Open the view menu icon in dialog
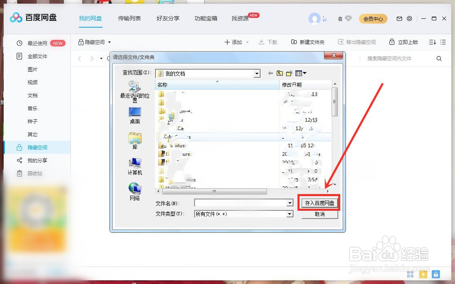 tap(301, 73)
